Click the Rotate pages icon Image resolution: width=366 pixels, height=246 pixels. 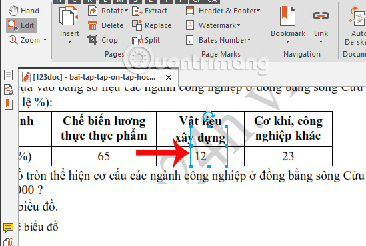tap(93, 11)
